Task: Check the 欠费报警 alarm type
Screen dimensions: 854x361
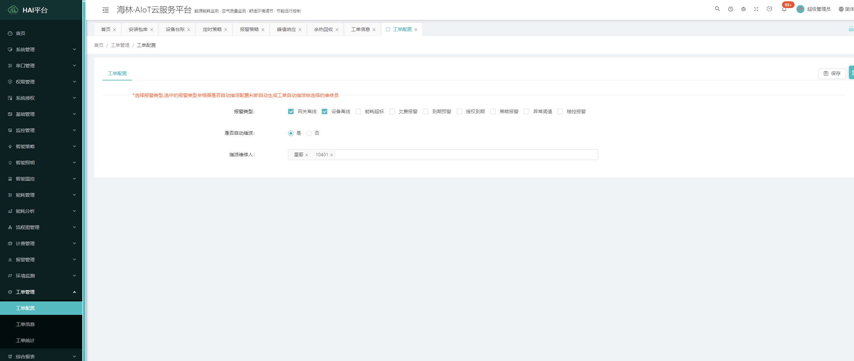Action: click(392, 111)
